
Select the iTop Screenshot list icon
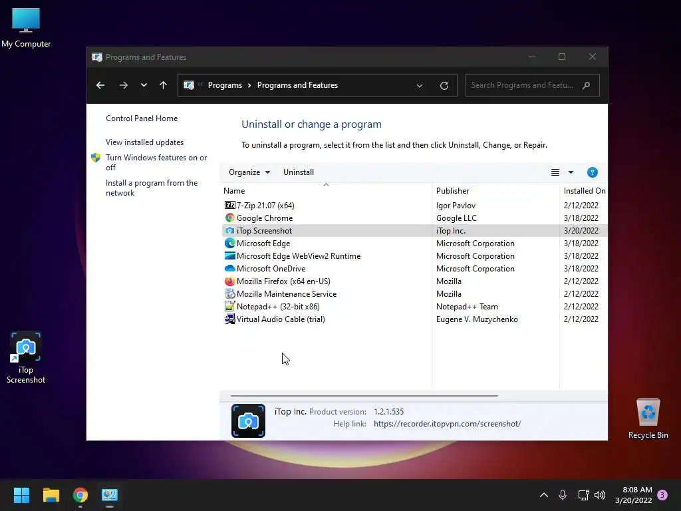point(229,231)
